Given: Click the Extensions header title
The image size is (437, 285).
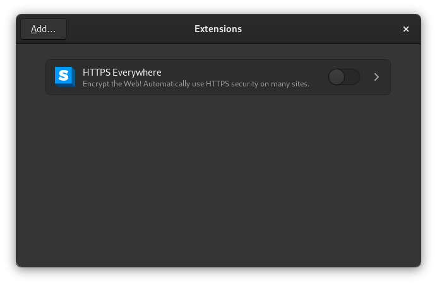Looking at the screenshot, I should coord(218,29).
